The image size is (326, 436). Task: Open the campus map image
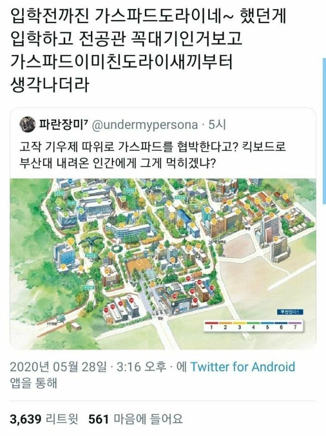pos(163,264)
